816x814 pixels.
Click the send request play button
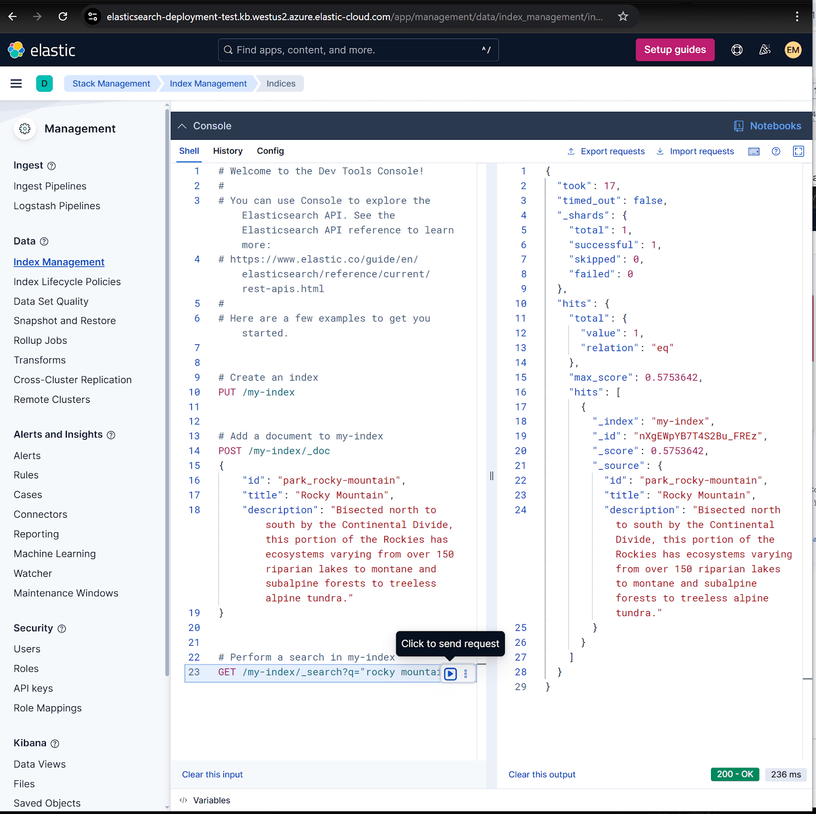click(450, 673)
